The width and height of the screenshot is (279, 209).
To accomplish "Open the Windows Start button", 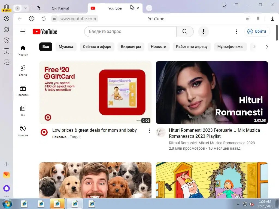I will 7,204.
